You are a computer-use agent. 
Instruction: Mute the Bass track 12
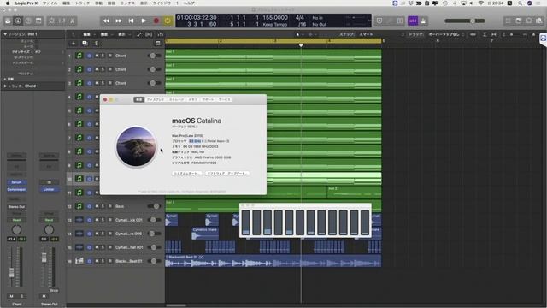point(97,206)
